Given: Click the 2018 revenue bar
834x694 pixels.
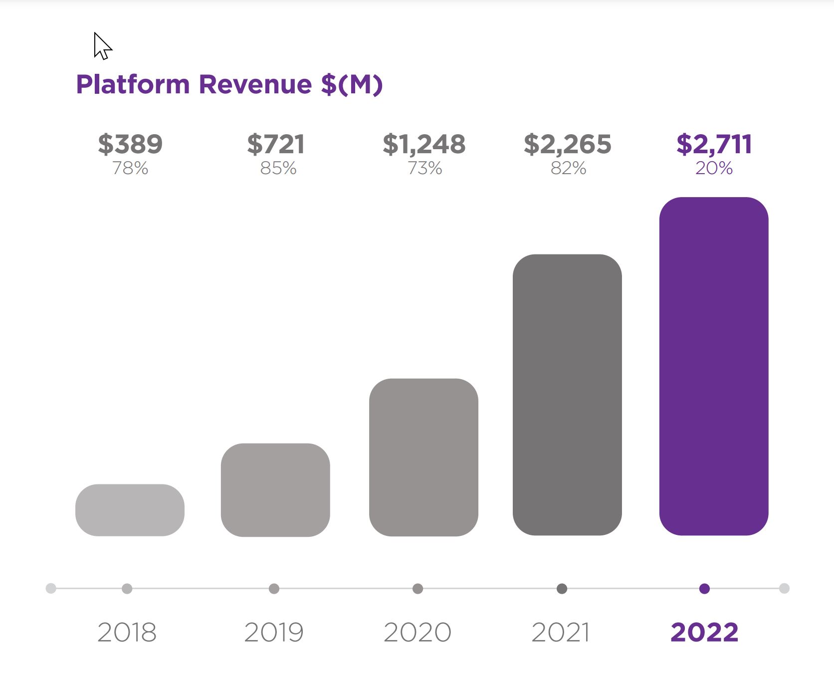Looking at the screenshot, I should [x=130, y=510].
